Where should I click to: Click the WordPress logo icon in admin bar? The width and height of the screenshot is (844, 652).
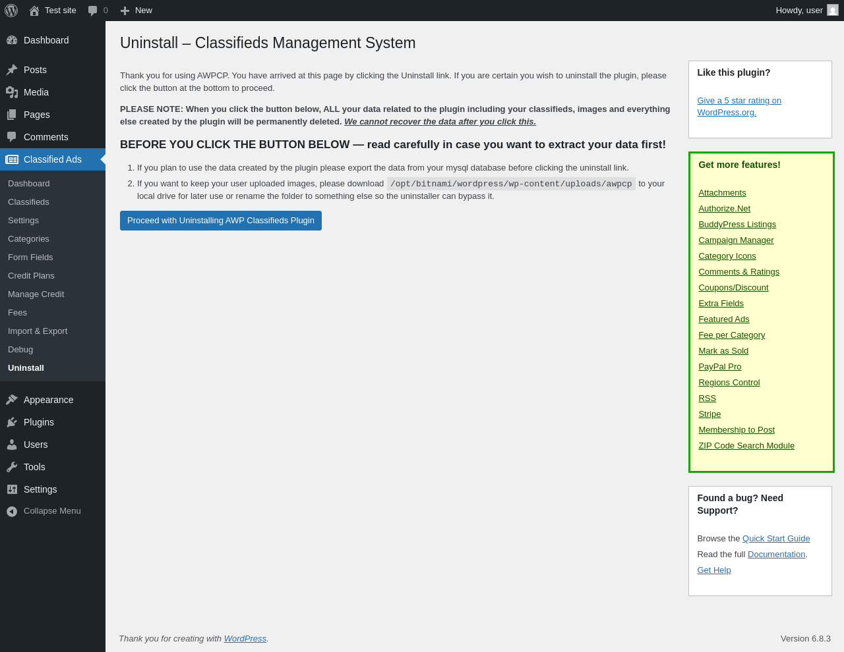click(x=11, y=11)
